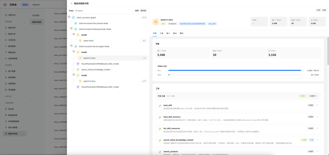Click the 药智通 logo icon
Viewport: 329px width, 155px height.
pos(5,5)
